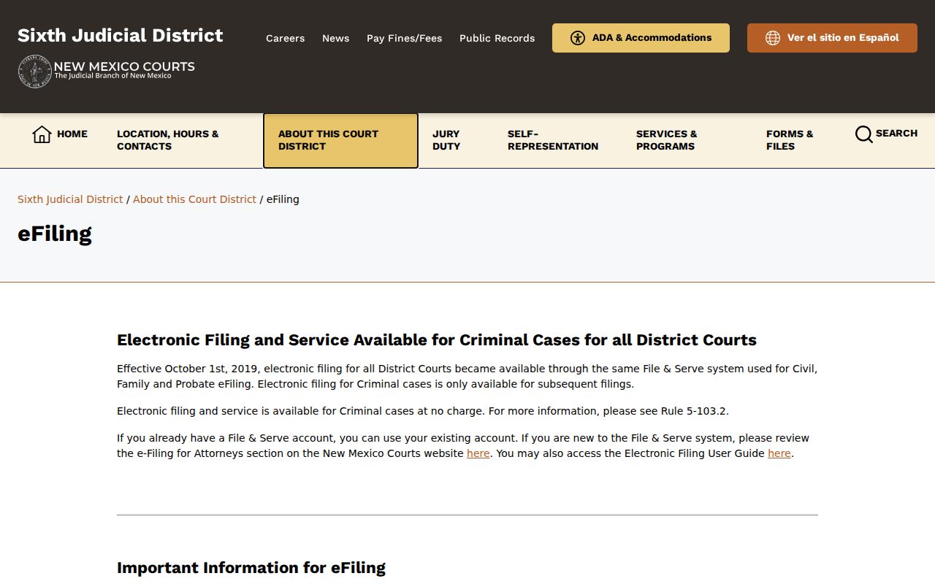Screen dimensions: 935x584
Task: Click the home house icon
Action: pos(42,134)
